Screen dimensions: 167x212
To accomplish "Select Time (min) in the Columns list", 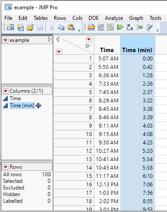I will 22,106.
